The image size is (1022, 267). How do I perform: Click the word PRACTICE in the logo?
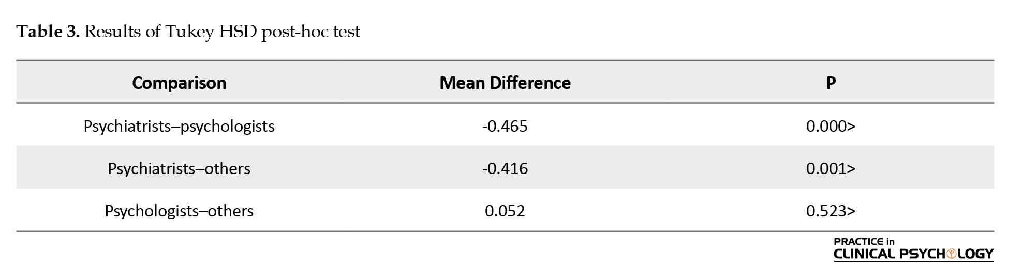click(858, 241)
